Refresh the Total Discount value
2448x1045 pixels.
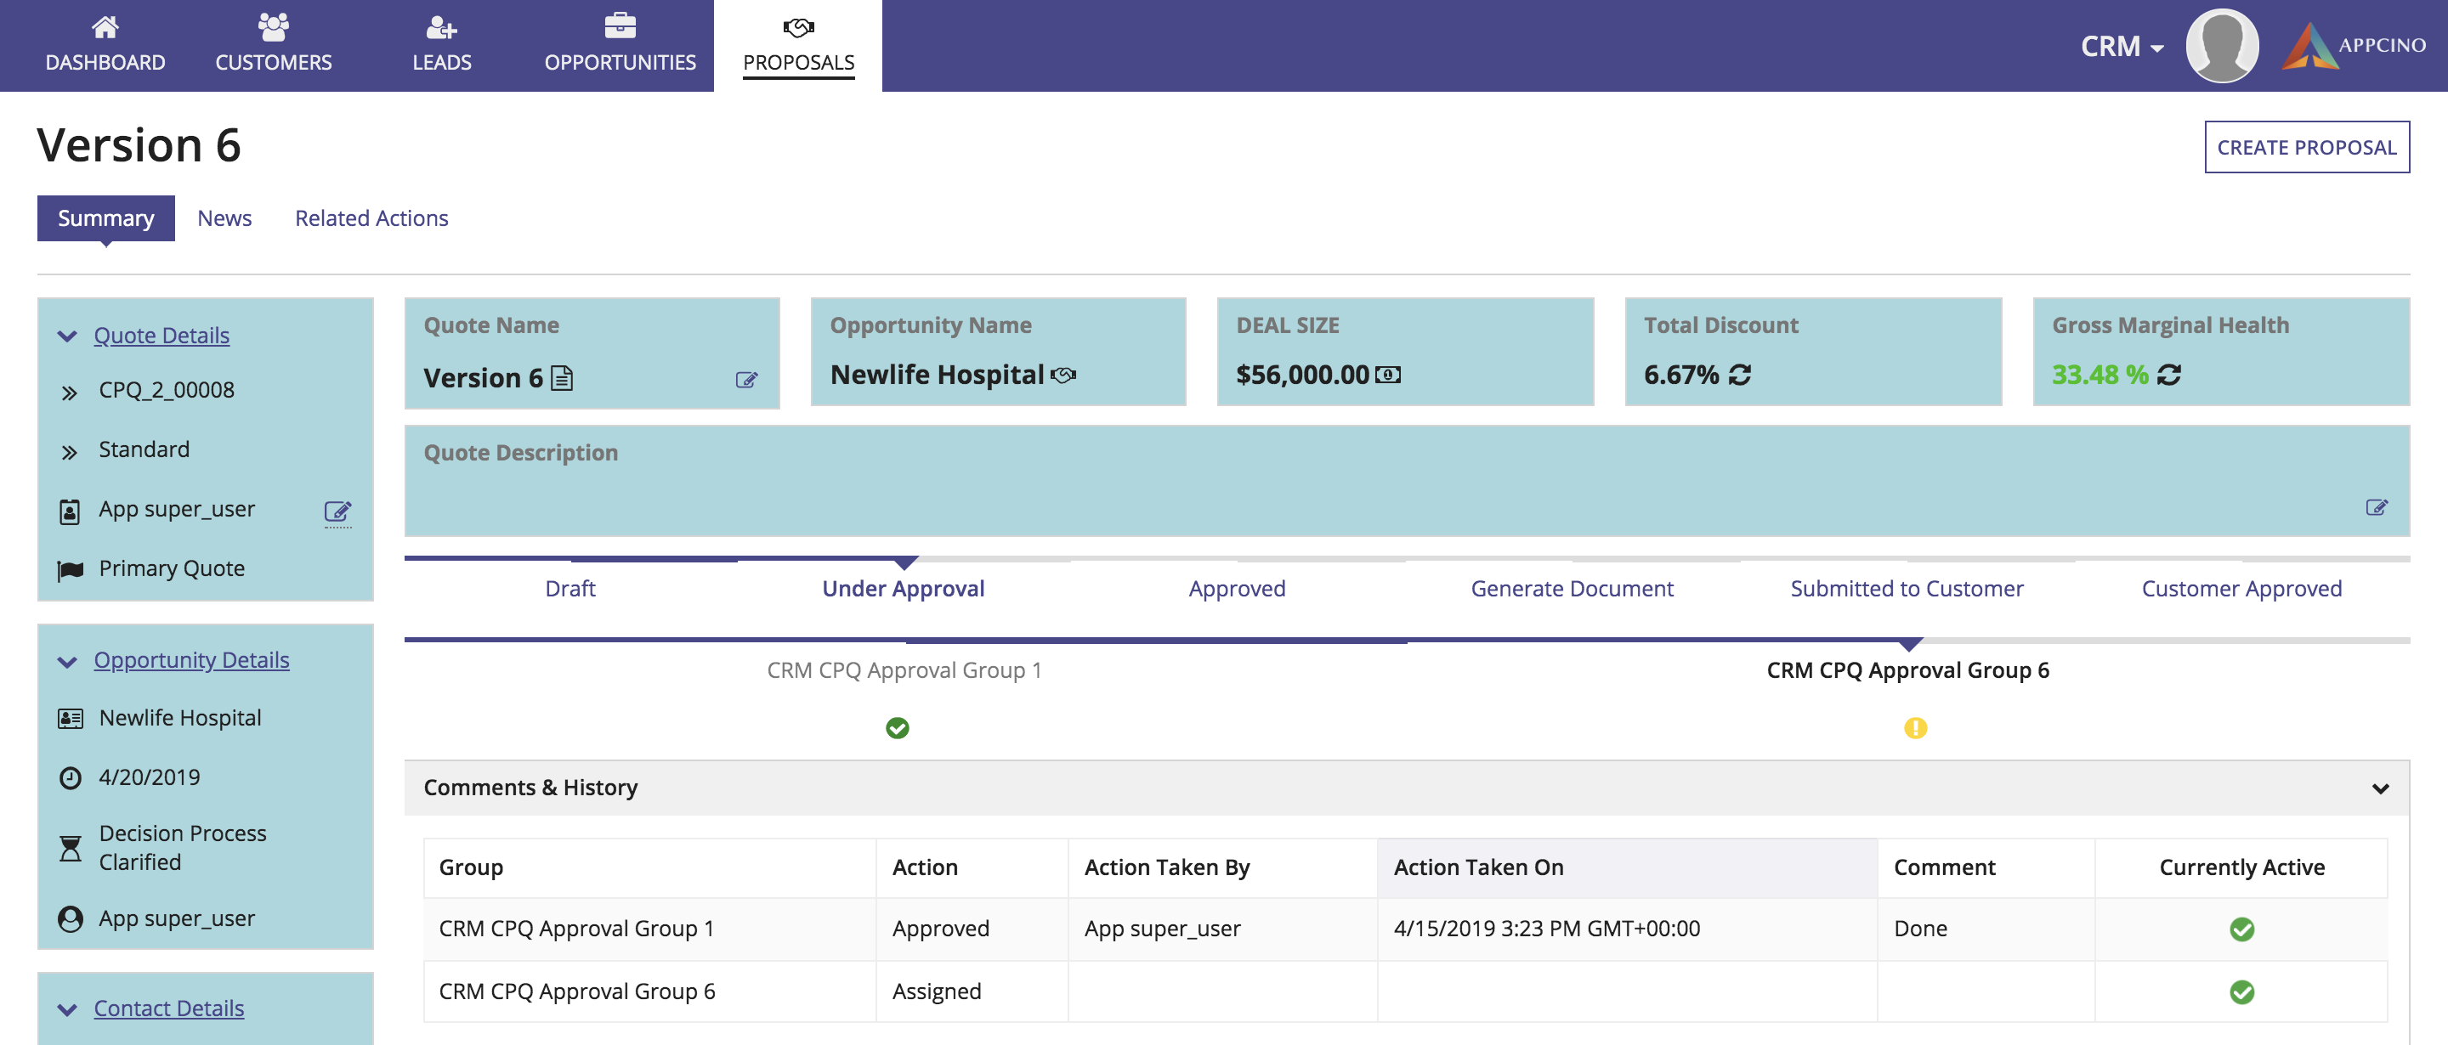[x=1739, y=376]
